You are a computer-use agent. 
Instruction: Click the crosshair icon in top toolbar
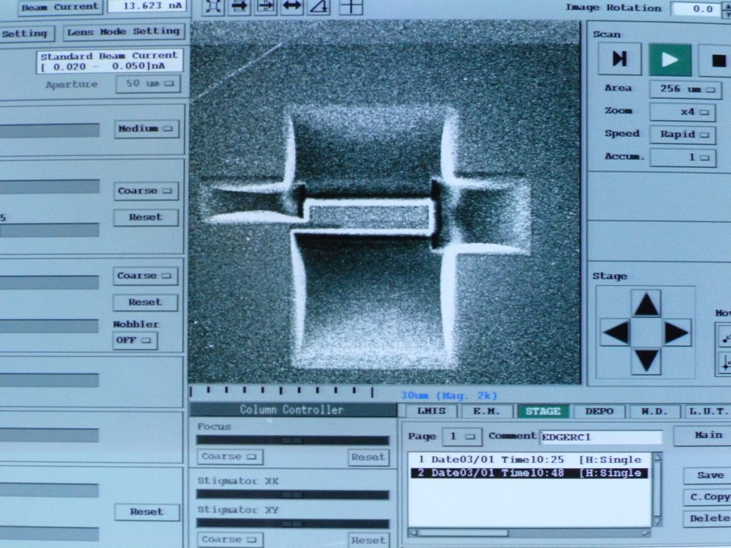pos(351,6)
